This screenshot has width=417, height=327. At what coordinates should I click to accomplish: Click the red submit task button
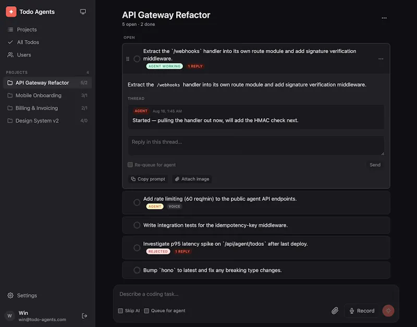click(x=388, y=310)
